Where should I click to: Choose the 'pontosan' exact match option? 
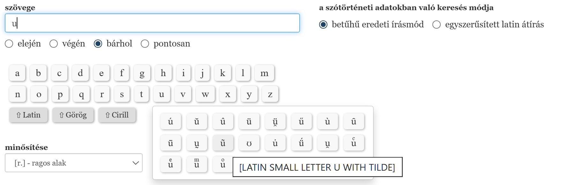coord(145,44)
